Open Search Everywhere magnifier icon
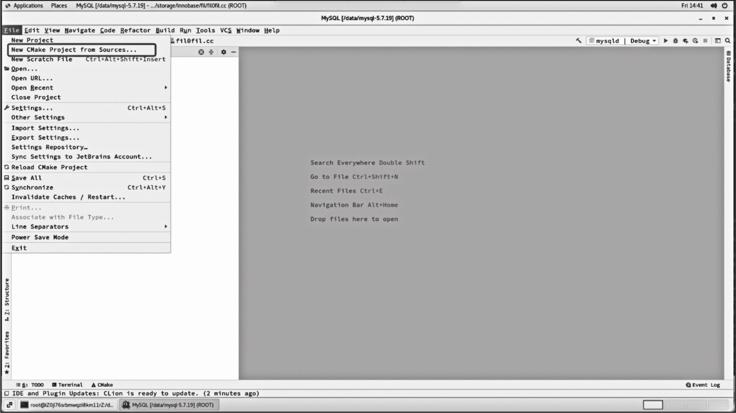This screenshot has height=413, width=736. (x=728, y=41)
